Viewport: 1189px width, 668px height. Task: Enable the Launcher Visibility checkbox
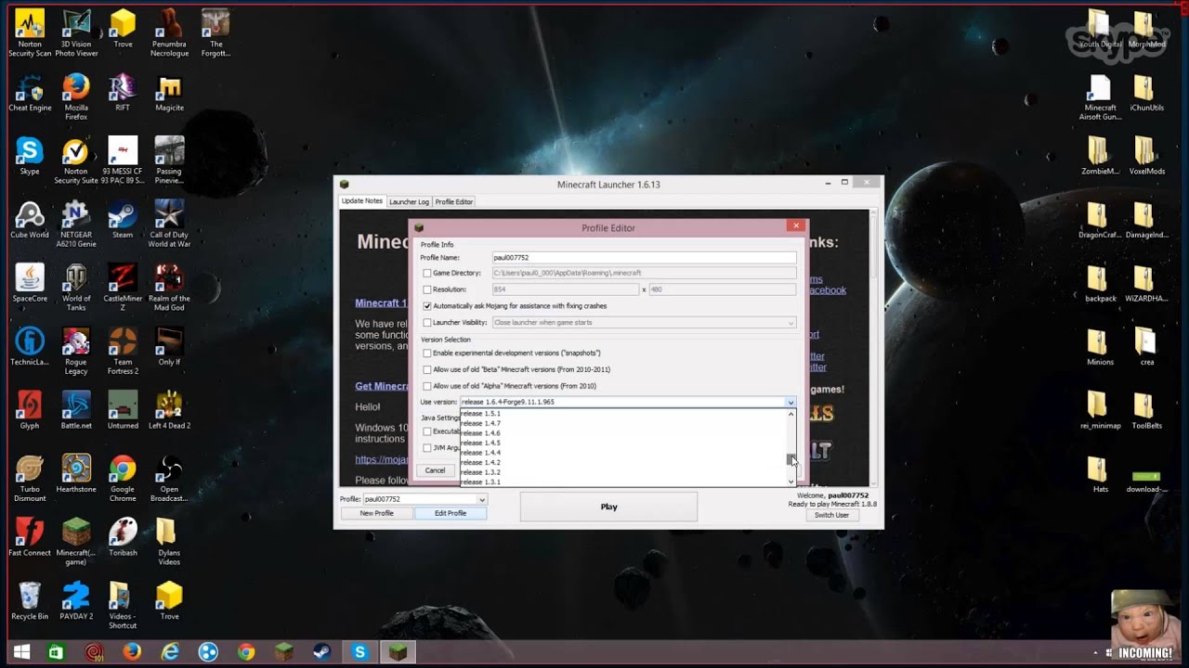point(427,323)
